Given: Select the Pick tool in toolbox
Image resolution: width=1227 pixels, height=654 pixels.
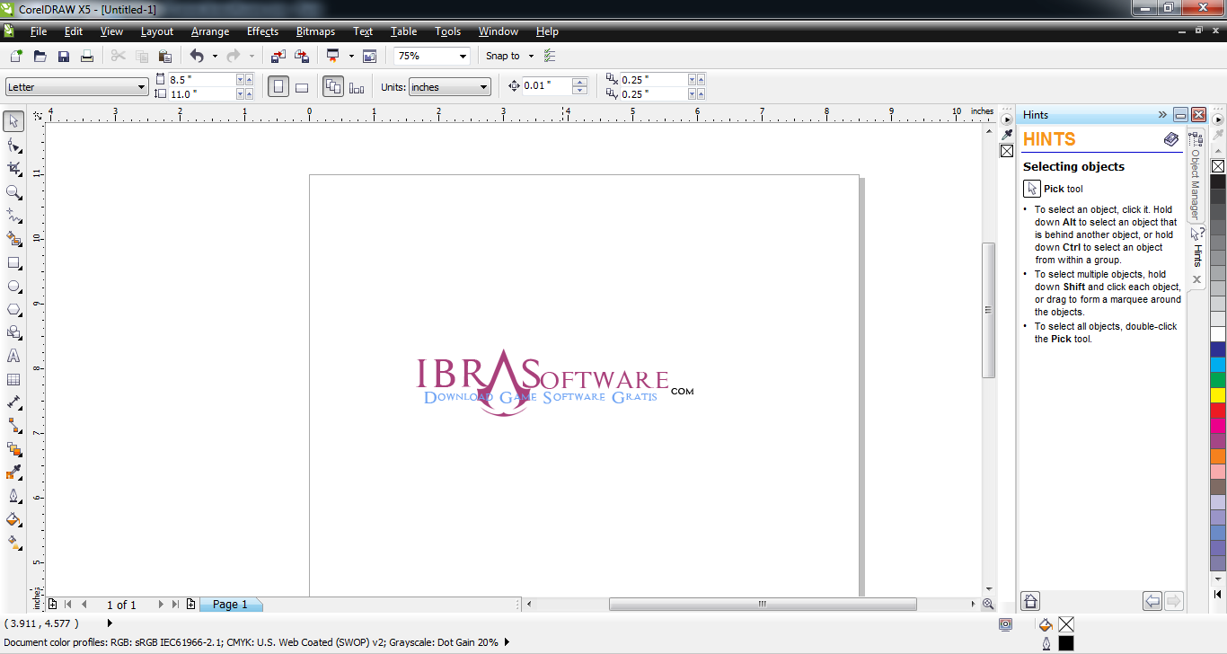Looking at the screenshot, I should pos(13,121).
